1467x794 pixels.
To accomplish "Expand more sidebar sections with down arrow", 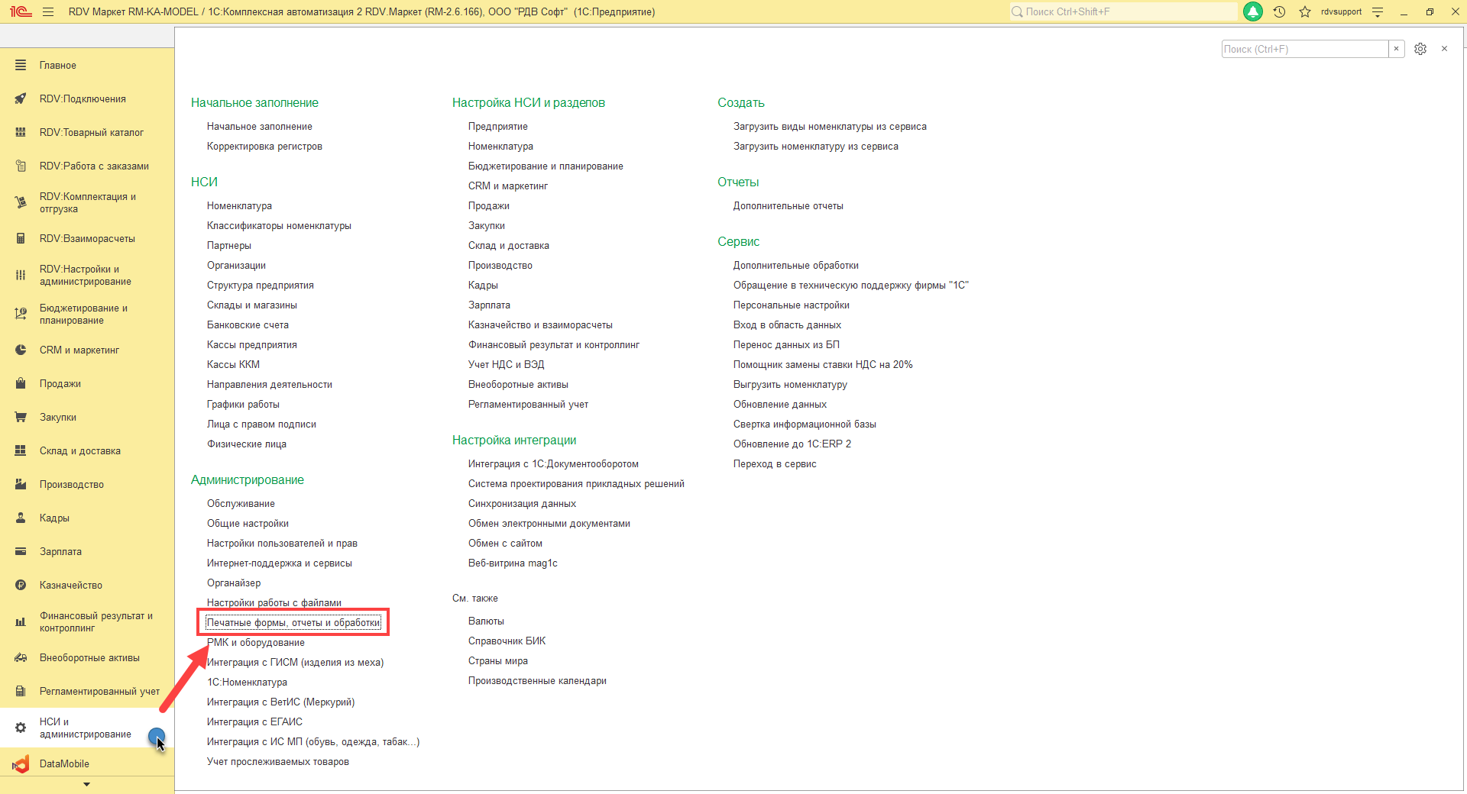I will point(86,785).
